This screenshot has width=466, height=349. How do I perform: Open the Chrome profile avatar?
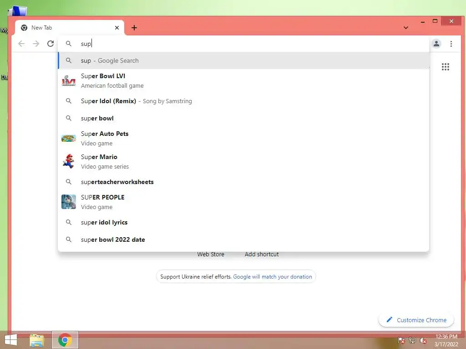point(436,44)
